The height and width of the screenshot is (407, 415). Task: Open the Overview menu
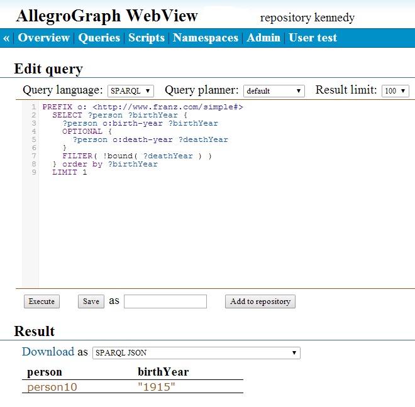click(x=43, y=38)
